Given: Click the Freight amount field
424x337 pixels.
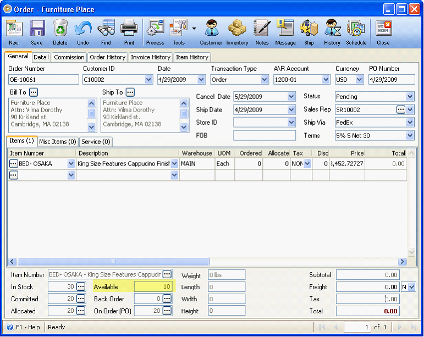Looking at the screenshot, I should click(368, 287).
